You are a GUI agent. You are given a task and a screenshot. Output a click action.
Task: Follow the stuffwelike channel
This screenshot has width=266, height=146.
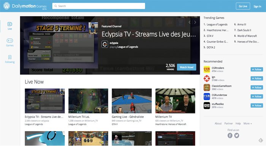click(x=256, y=105)
